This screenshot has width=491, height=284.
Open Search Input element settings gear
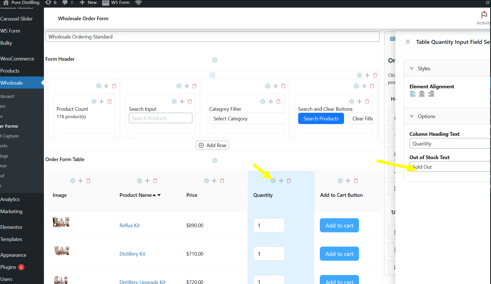[x=174, y=102]
